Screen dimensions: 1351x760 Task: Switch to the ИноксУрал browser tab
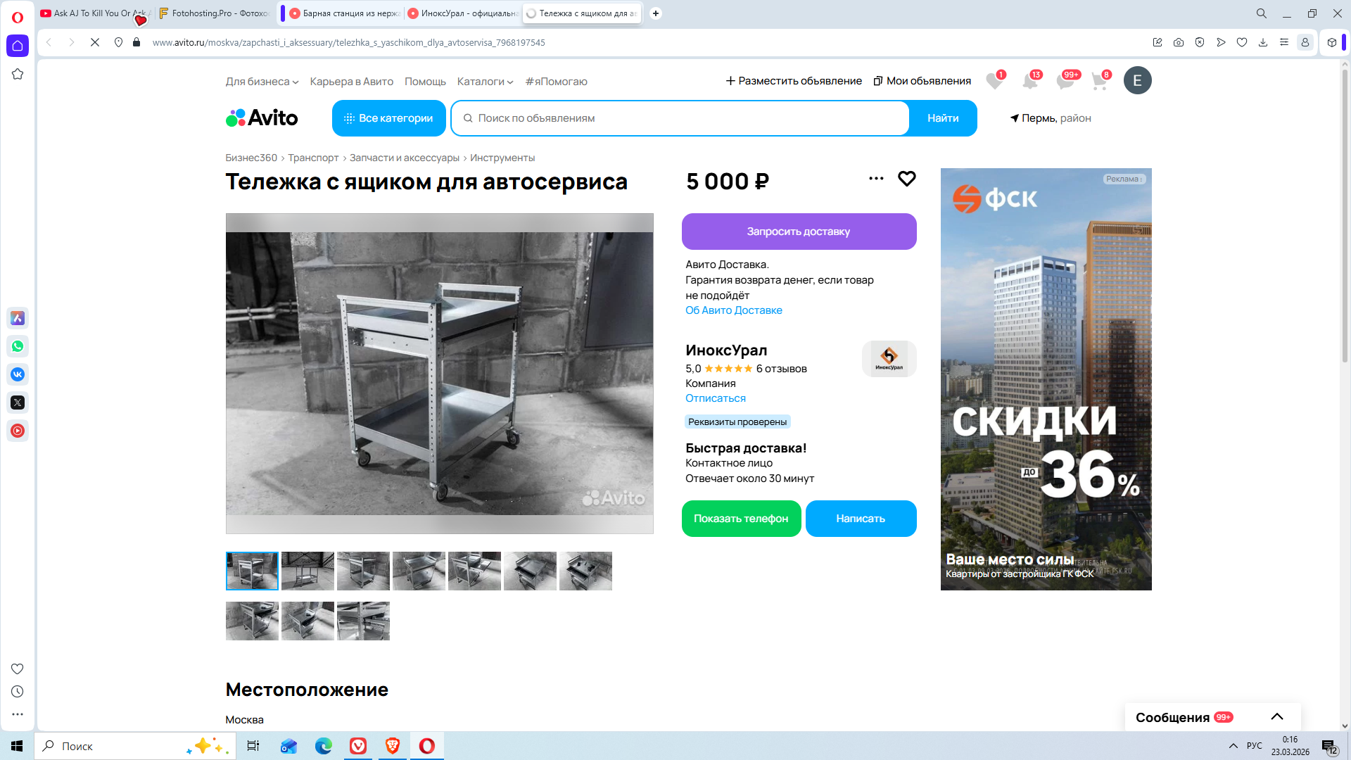[464, 13]
